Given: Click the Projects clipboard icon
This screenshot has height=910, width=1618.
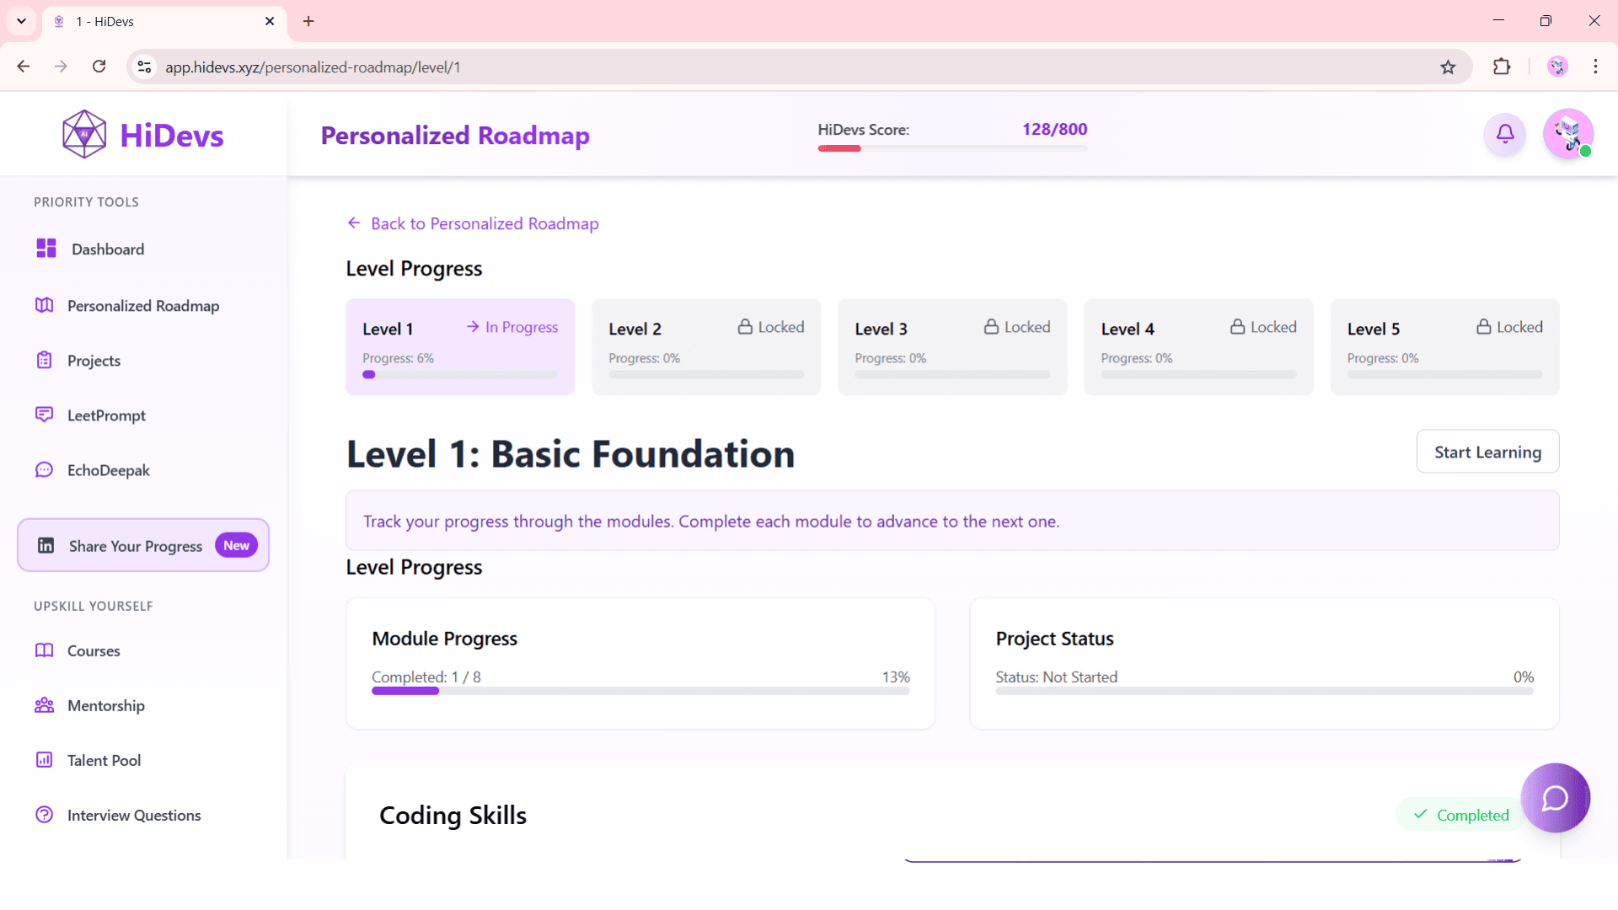Looking at the screenshot, I should tap(45, 360).
